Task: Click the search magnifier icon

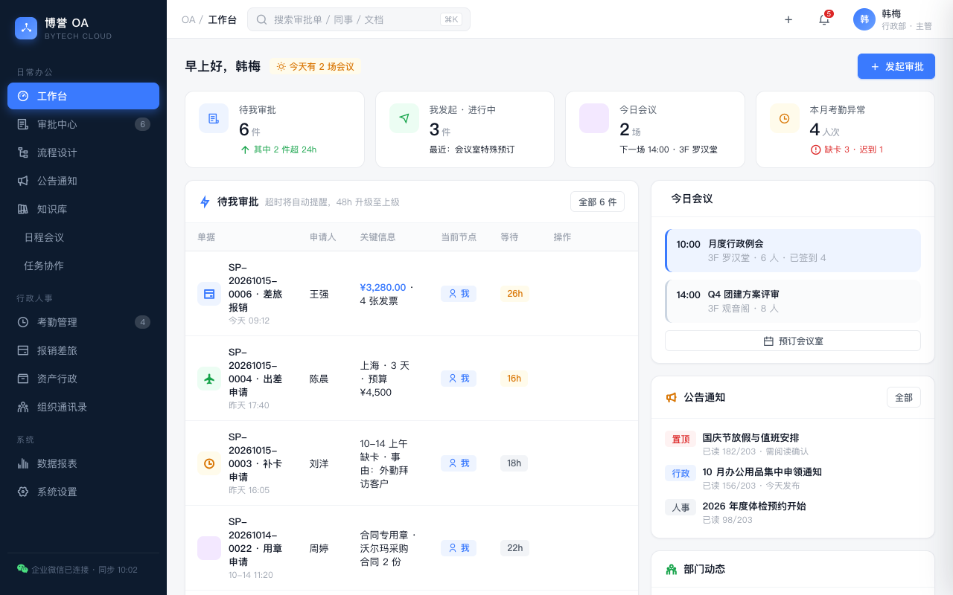Action: pyautogui.click(x=262, y=19)
